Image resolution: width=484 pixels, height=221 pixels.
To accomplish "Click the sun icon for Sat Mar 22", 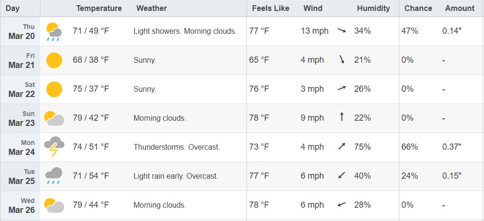I will [x=54, y=89].
